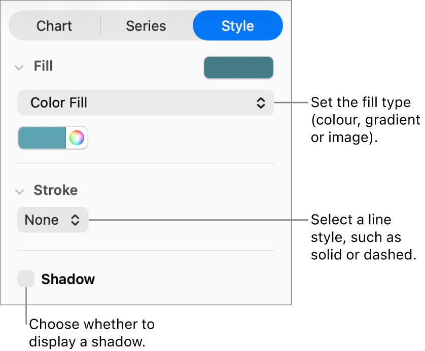Collapse the Fill section
This screenshot has height=351, width=425.
click(x=19, y=66)
